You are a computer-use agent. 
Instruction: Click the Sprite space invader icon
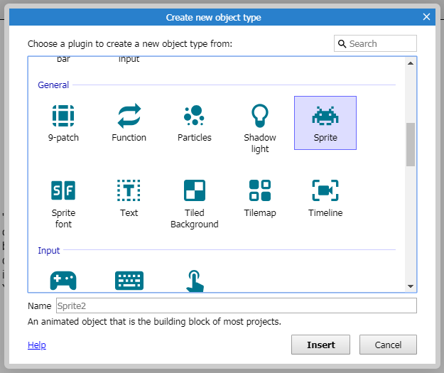325,114
